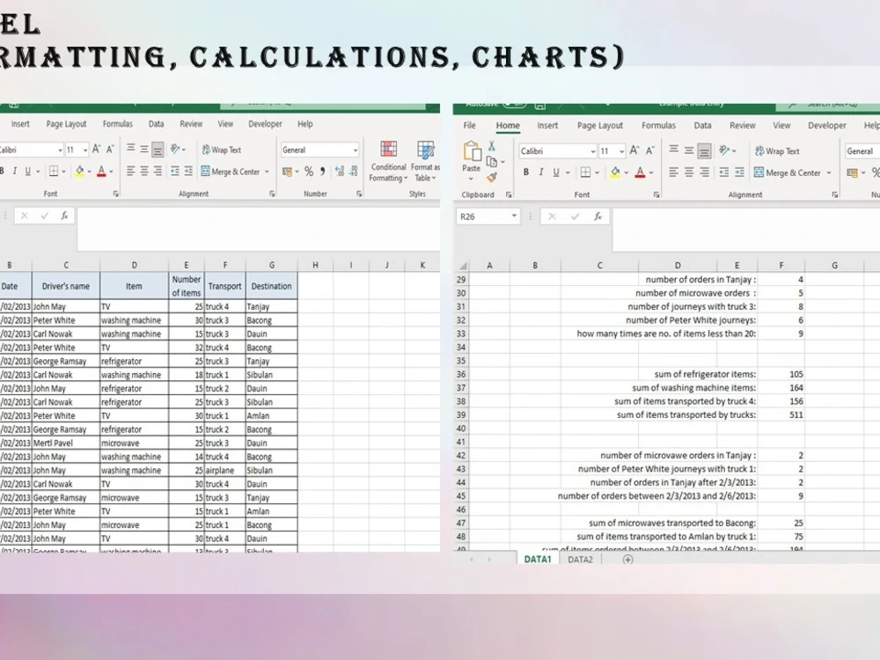Viewport: 880px width, 660px height.
Task: Click Font Color A in left window
Action: point(101,172)
